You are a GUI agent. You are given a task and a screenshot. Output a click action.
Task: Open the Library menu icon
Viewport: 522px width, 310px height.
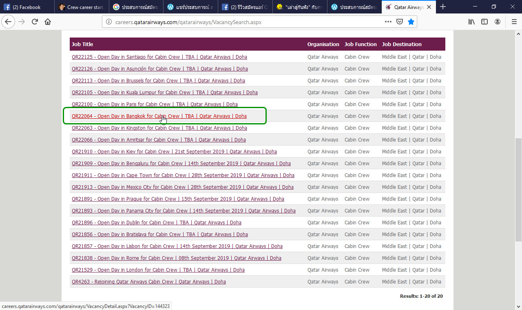click(x=471, y=22)
